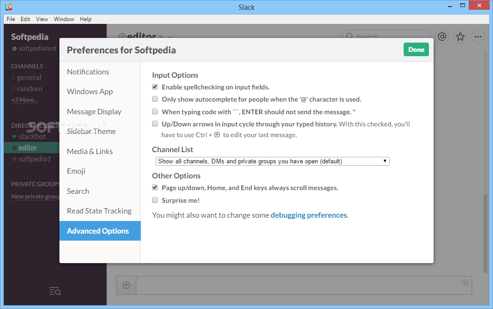Uncheck Page up/down always scroll messages
Image resolution: width=493 pixels, height=309 pixels.
click(x=155, y=188)
